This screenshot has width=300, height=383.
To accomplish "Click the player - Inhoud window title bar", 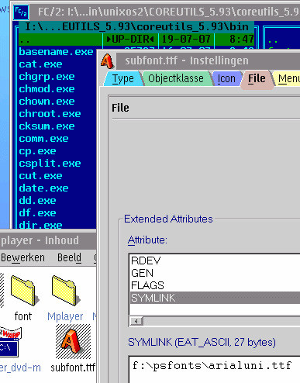I will click(x=48, y=240).
